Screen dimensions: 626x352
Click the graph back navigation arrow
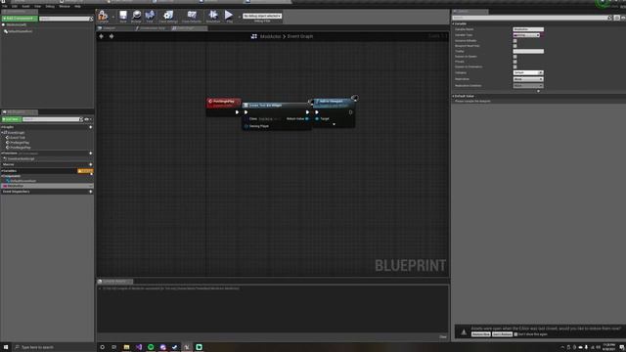coord(102,36)
